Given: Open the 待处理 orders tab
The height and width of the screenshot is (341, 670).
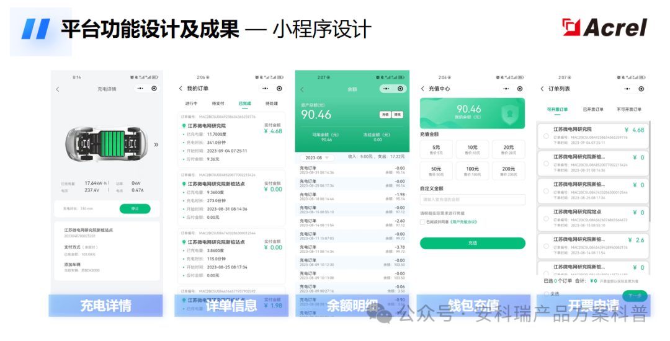Looking at the screenshot, I should point(271,104).
